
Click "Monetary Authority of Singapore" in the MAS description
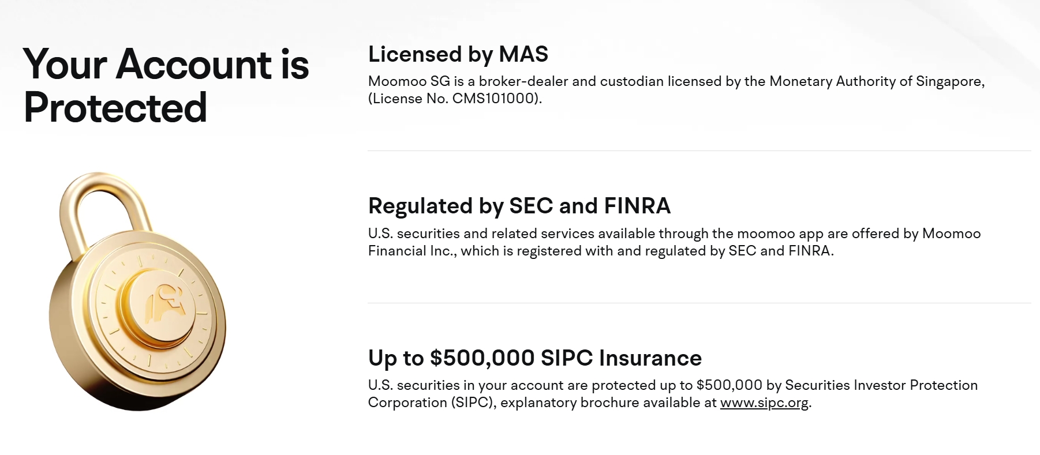point(877,81)
